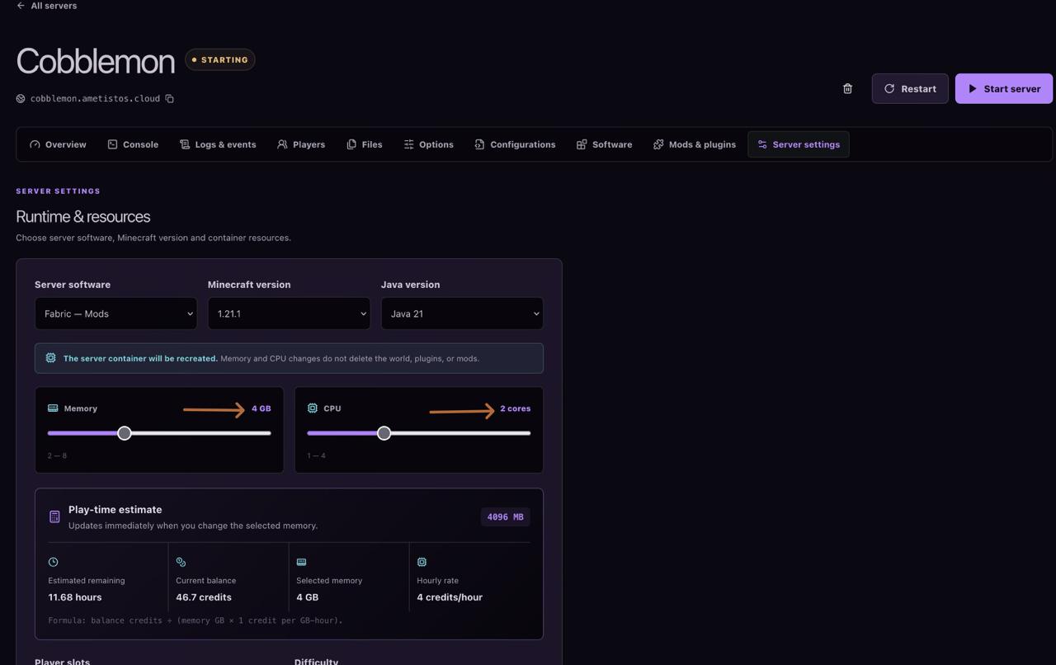The height and width of the screenshot is (665, 1056).
Task: Open Logs & events tab
Action: [x=218, y=144]
